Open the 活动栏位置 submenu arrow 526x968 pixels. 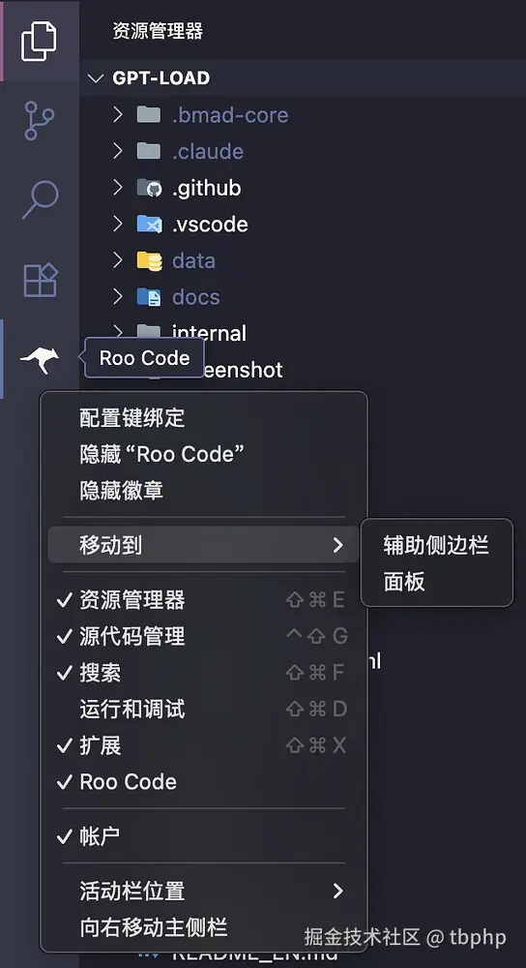(x=337, y=891)
